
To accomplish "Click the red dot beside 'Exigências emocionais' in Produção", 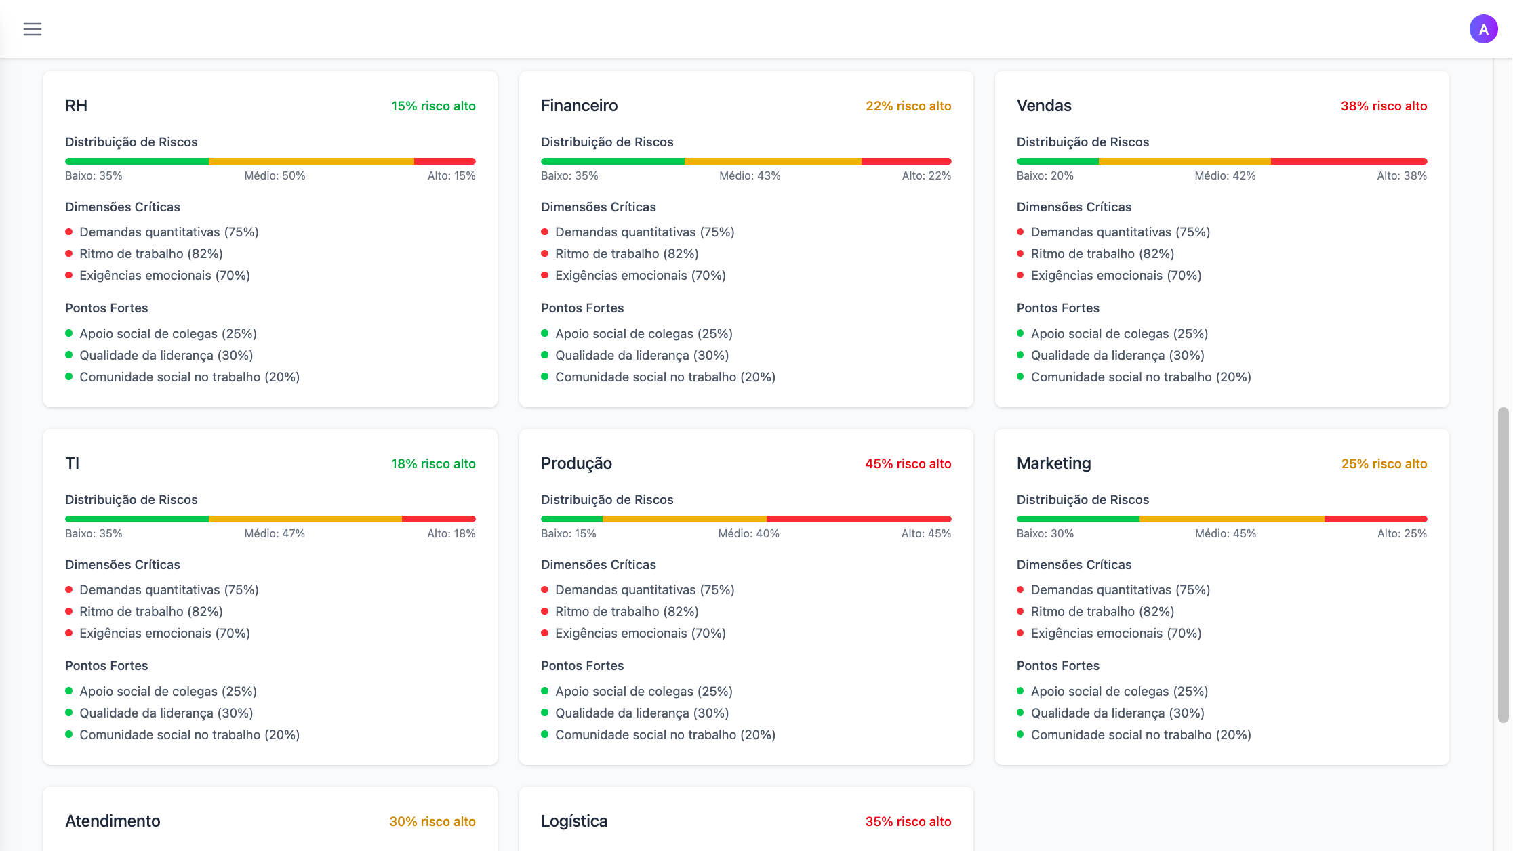I will (545, 633).
